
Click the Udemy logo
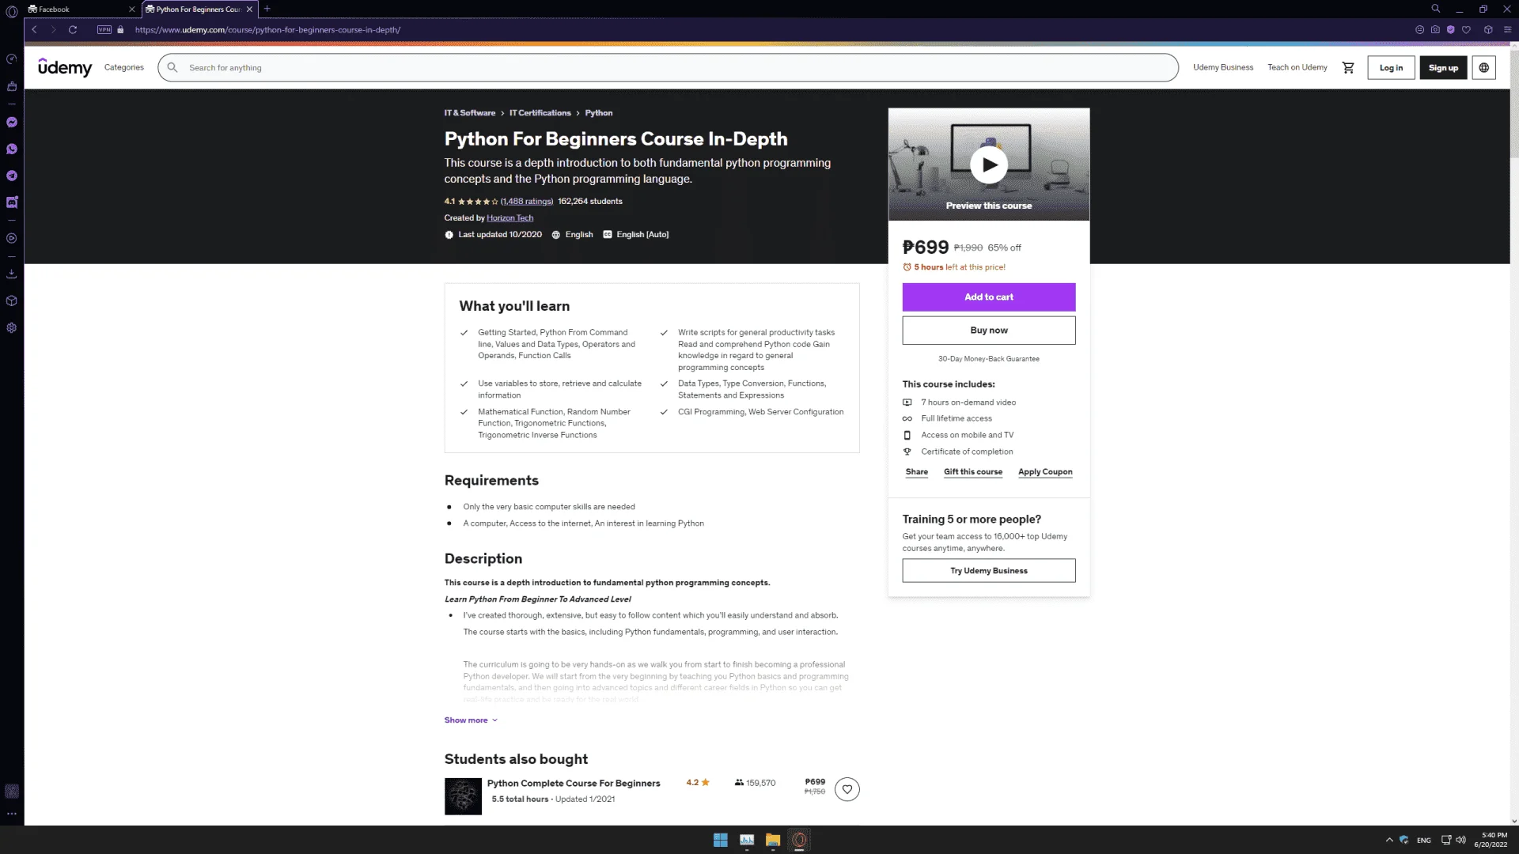tap(65, 67)
